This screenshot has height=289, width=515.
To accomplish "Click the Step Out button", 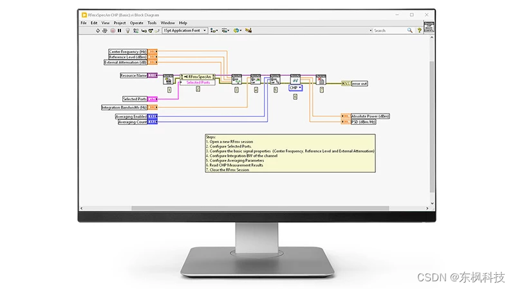I will [157, 30].
